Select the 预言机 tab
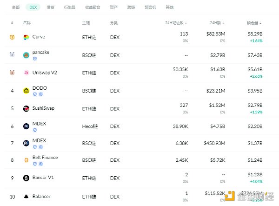The image size is (279, 206). [150, 7]
